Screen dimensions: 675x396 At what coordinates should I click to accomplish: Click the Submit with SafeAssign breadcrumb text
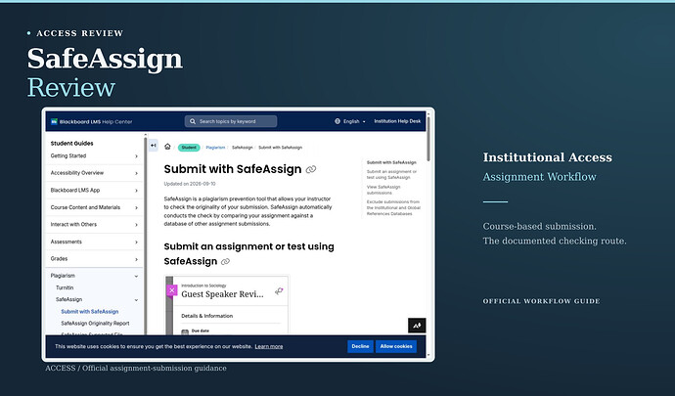coord(280,148)
